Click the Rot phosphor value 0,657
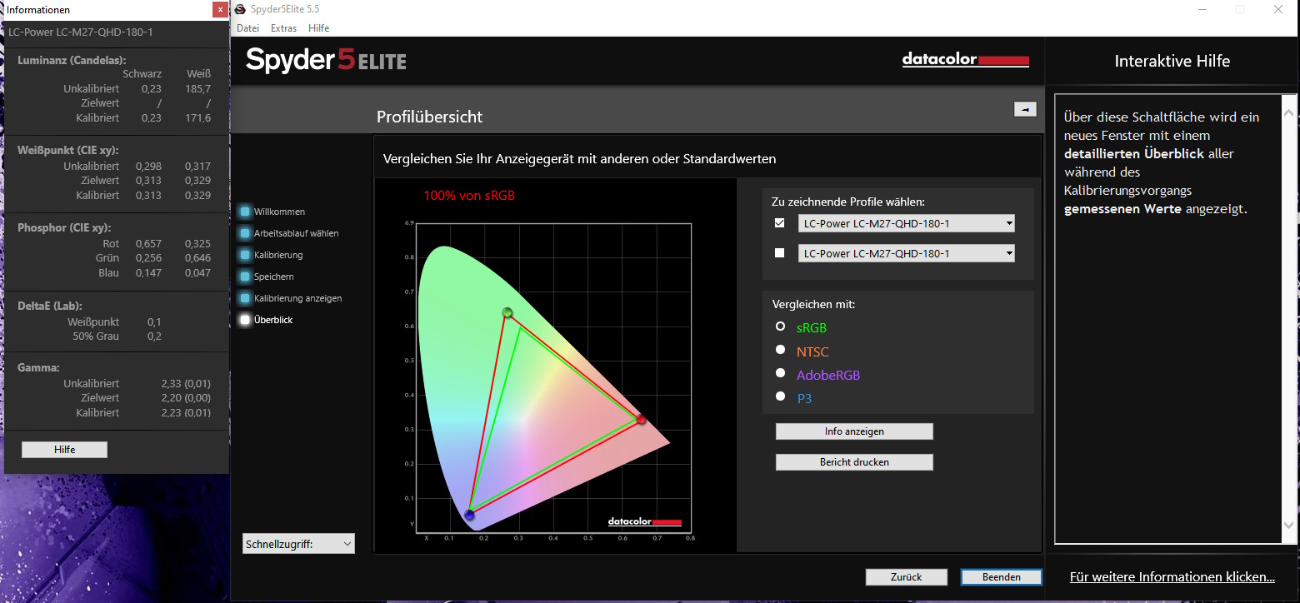The height and width of the screenshot is (603, 1300). (148, 243)
